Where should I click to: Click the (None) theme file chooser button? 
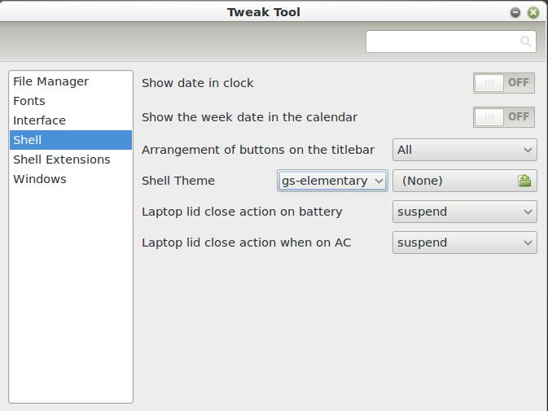[x=456, y=181]
